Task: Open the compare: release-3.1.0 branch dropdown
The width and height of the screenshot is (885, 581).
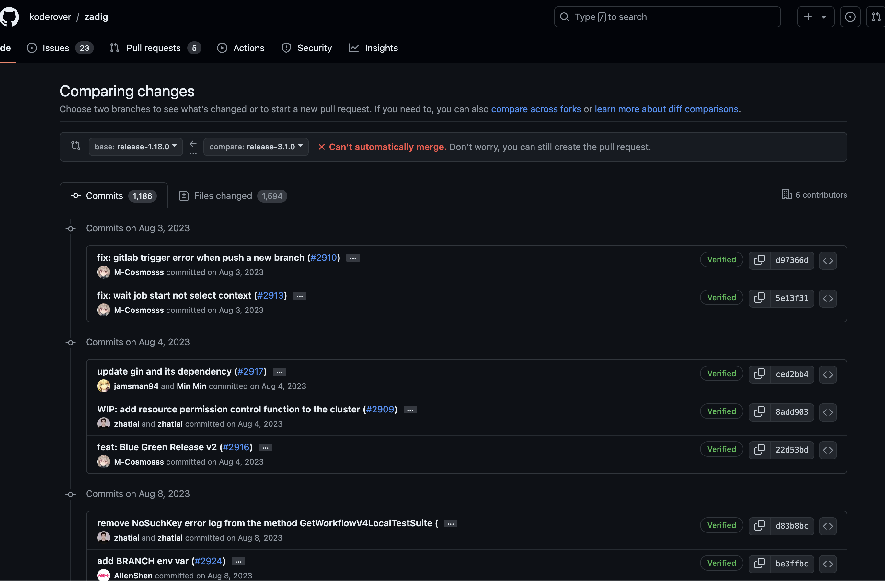Action: coord(256,147)
